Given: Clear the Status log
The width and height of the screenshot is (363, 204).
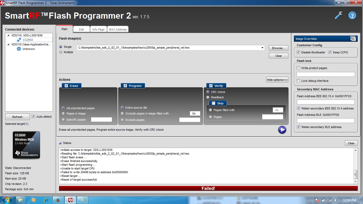Looking at the screenshot, I should 351,143.
